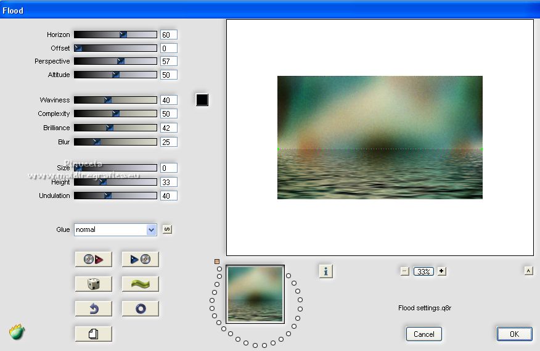Open the info button marked i
Viewport: 540px width, 351px height.
(x=326, y=271)
